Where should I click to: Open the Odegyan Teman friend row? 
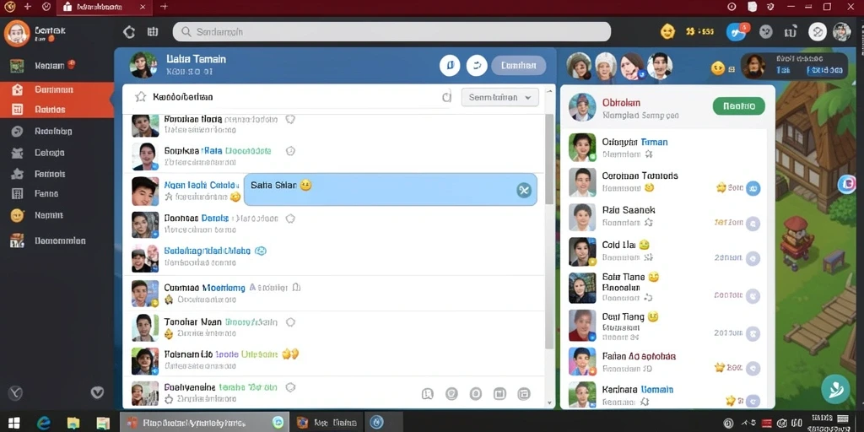tap(664, 148)
